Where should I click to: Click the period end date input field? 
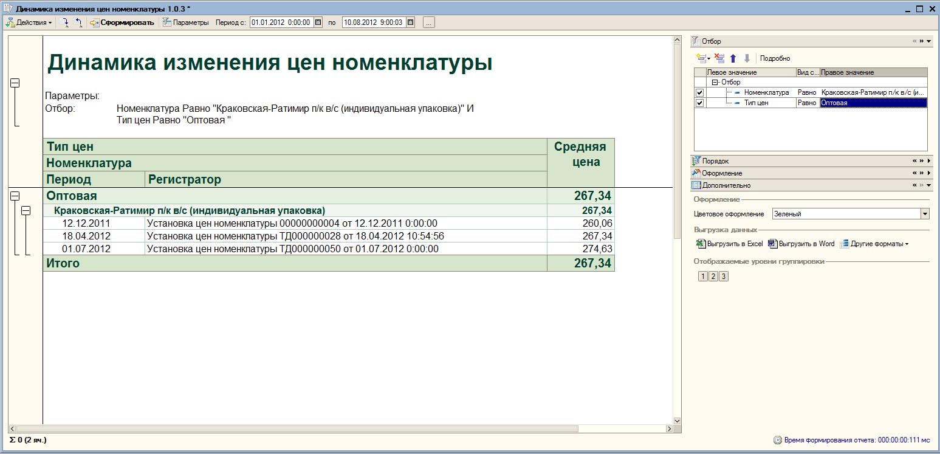[374, 22]
